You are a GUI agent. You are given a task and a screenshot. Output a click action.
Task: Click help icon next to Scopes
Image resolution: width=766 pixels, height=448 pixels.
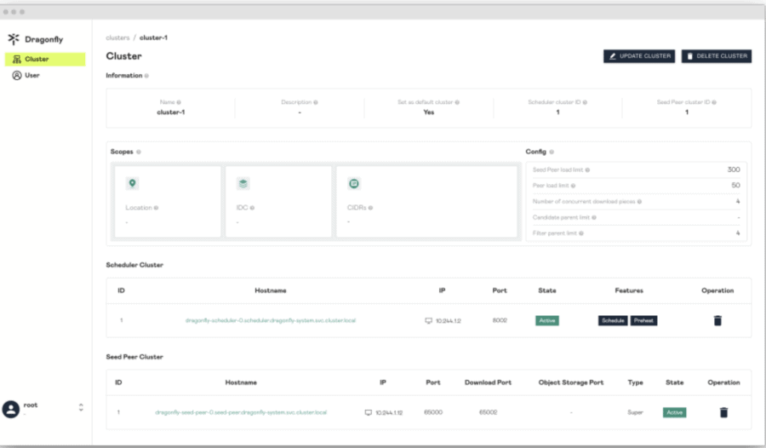[x=139, y=152]
